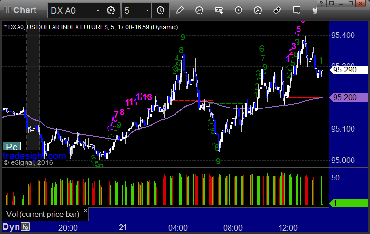Click the 12:00 time axis label
This screenshot has width=370, height=234.
coord(288,228)
